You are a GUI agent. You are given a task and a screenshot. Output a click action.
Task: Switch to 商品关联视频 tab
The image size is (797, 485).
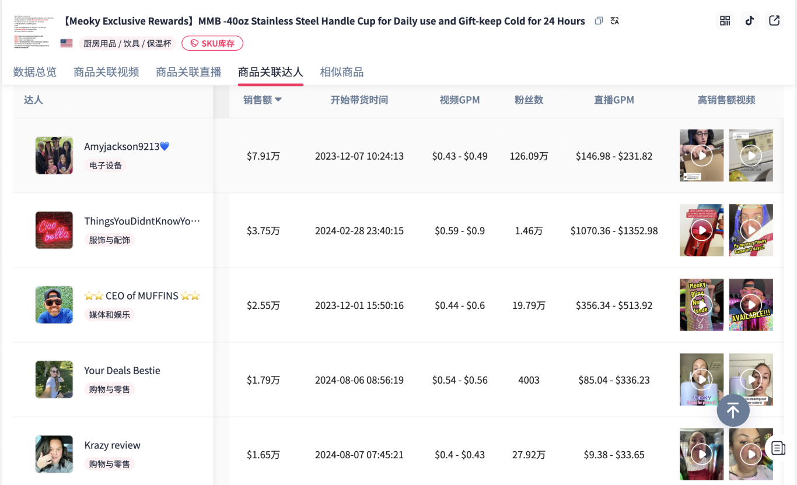(x=106, y=72)
